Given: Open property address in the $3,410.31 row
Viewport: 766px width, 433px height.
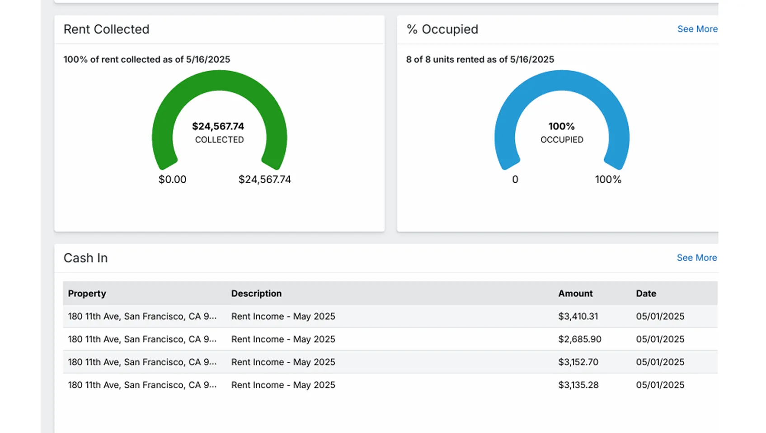Looking at the screenshot, I should click(x=142, y=316).
